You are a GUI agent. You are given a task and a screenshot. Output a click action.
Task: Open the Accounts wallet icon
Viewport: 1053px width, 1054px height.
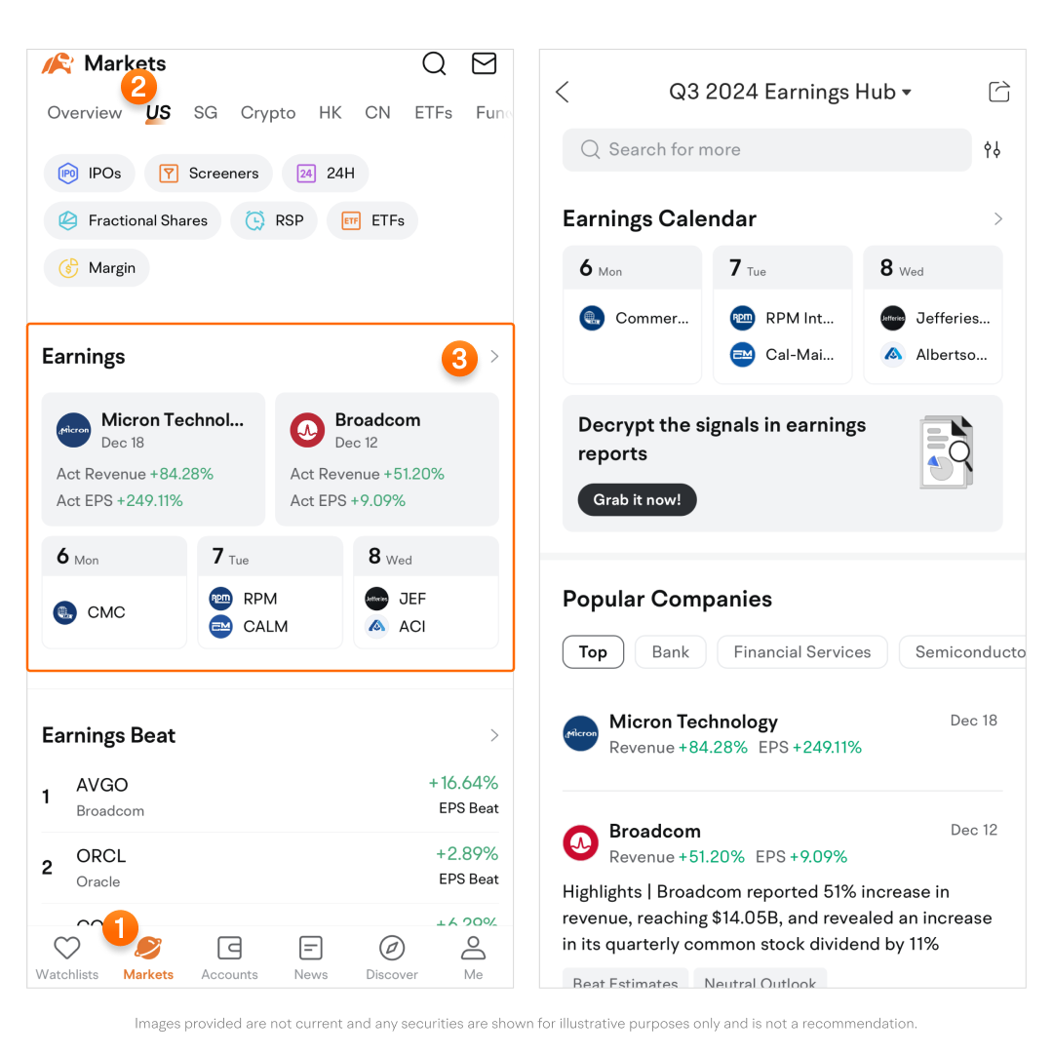click(x=229, y=948)
